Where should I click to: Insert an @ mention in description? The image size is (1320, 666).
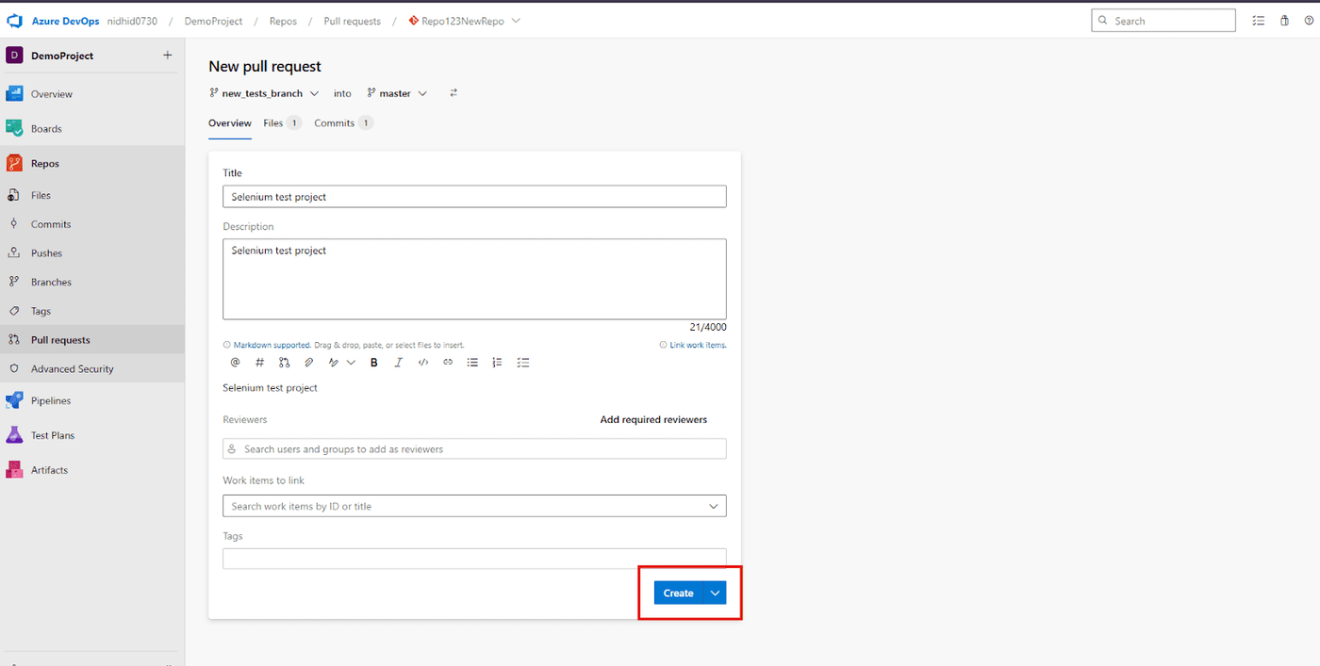pyautogui.click(x=236, y=363)
